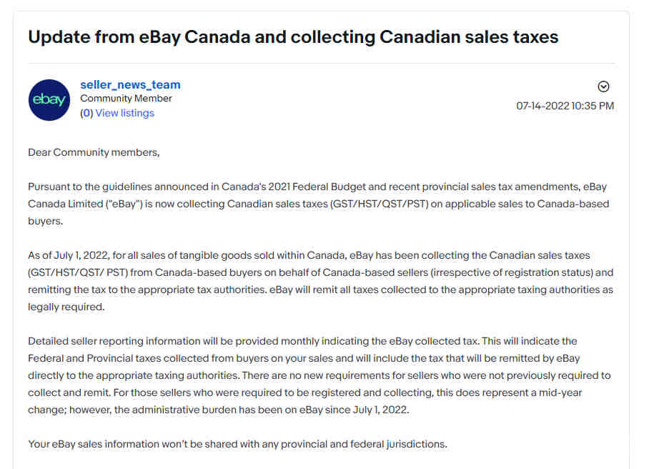This screenshot has width=649, height=469.
Task: Click the (0) feedback score
Action: 86,113
